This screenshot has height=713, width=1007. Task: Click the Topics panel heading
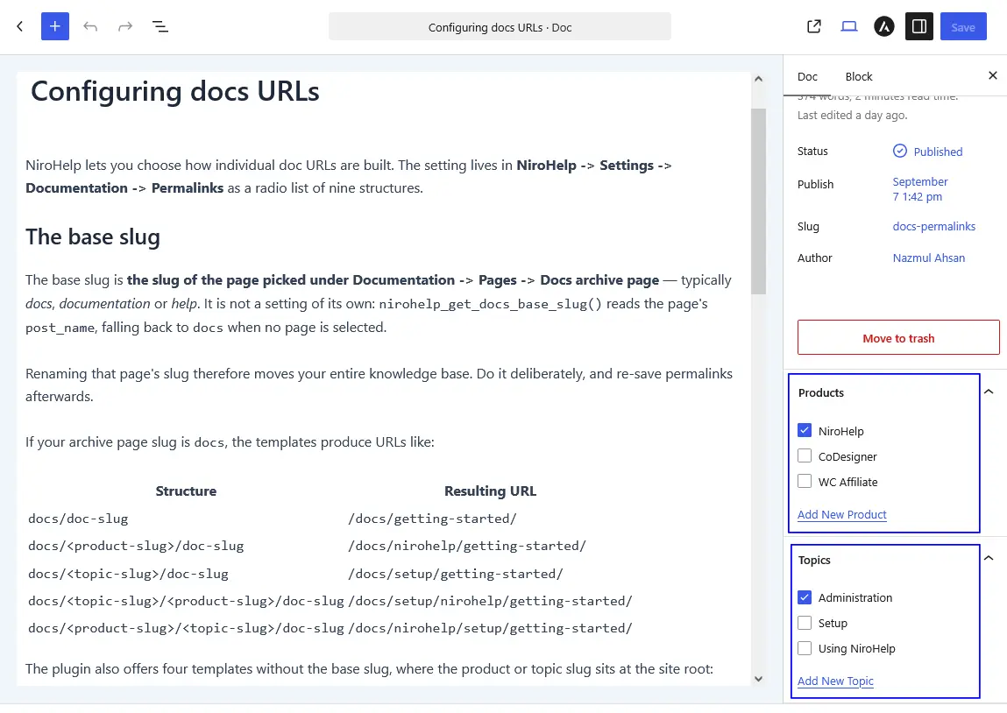[814, 560]
